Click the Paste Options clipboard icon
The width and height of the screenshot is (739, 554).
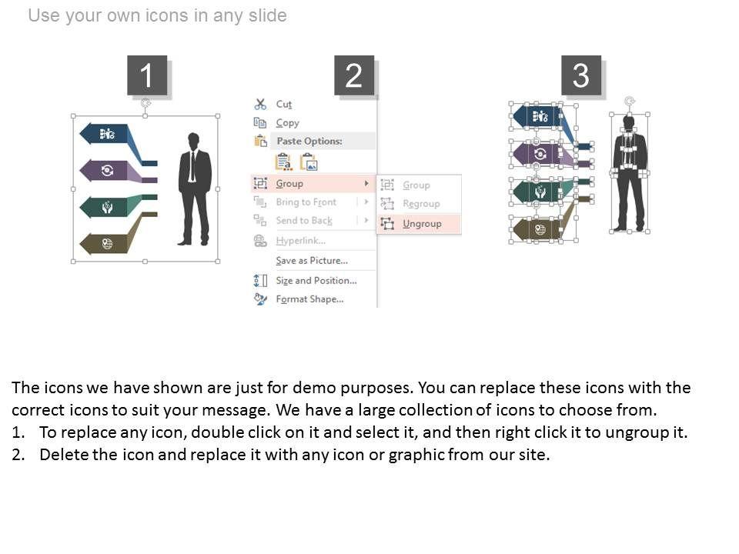coord(261,141)
